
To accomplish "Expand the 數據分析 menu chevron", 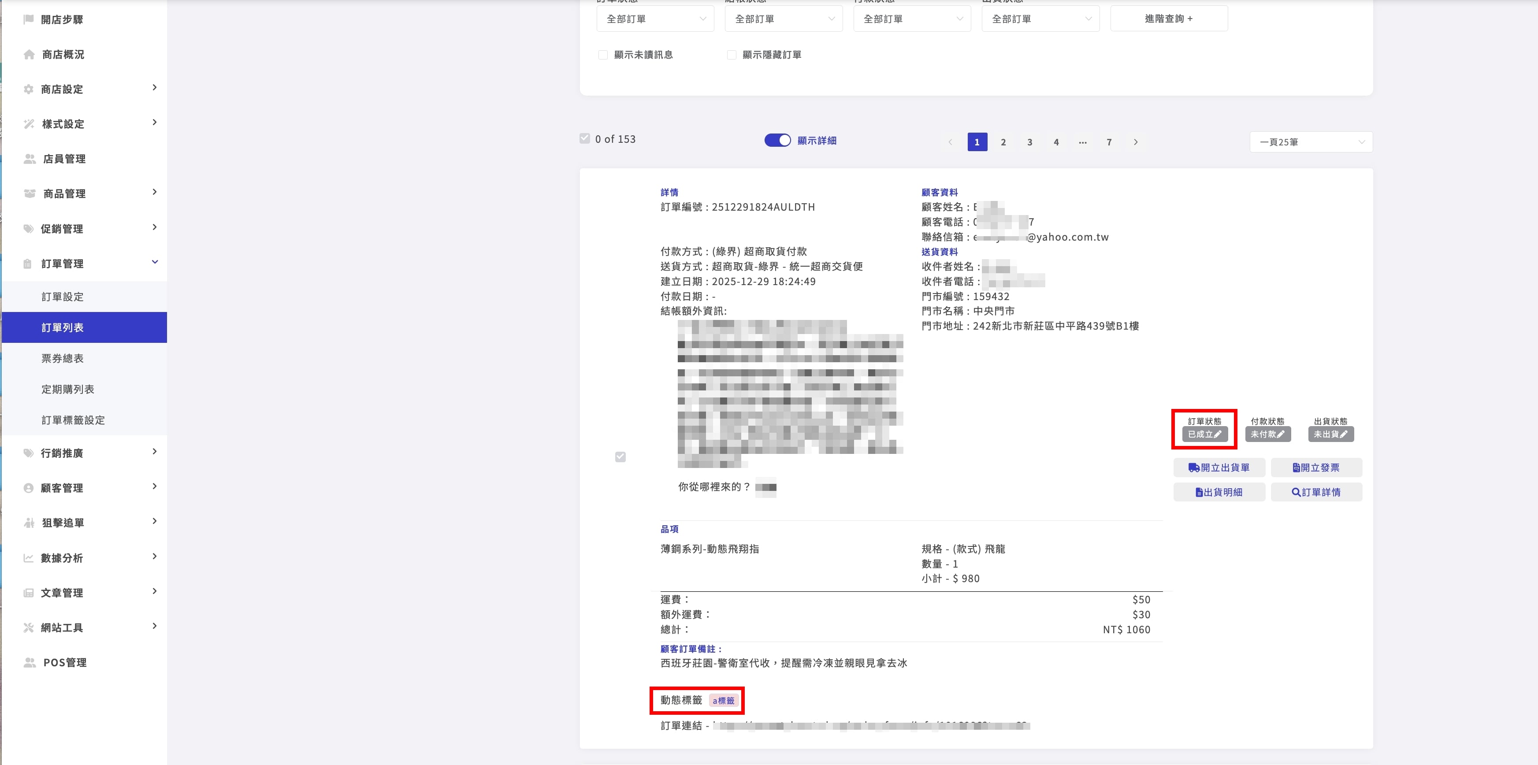I will tap(155, 557).
